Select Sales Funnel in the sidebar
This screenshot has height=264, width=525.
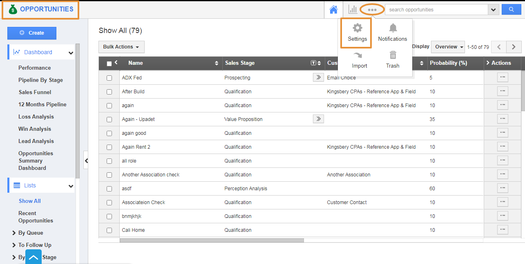(35, 92)
